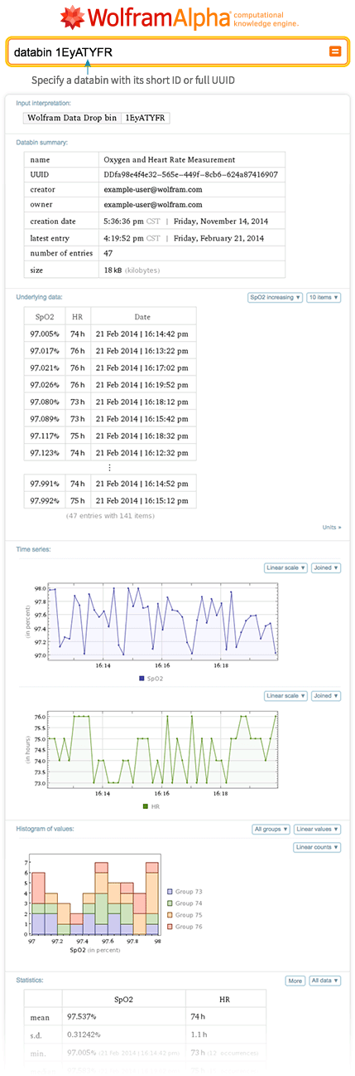Click SpO2 column header in underlying data

click(x=45, y=317)
